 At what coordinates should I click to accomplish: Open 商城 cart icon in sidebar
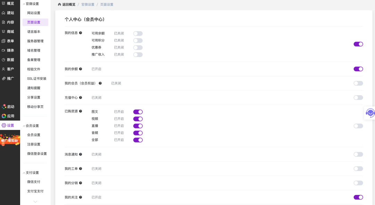[3, 32]
